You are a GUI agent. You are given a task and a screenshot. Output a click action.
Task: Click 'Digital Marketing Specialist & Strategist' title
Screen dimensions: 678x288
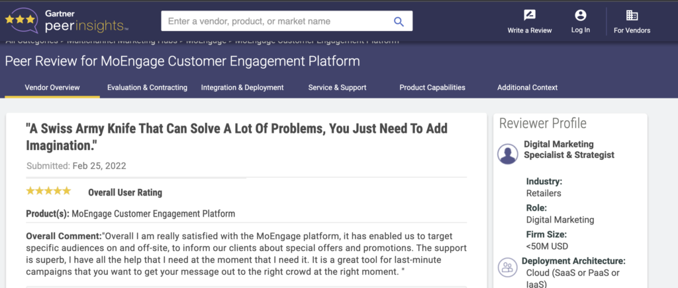[569, 149]
